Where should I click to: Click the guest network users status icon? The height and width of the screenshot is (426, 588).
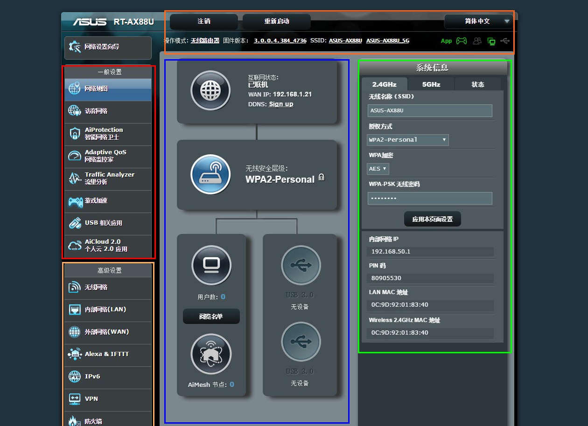pyautogui.click(x=477, y=41)
